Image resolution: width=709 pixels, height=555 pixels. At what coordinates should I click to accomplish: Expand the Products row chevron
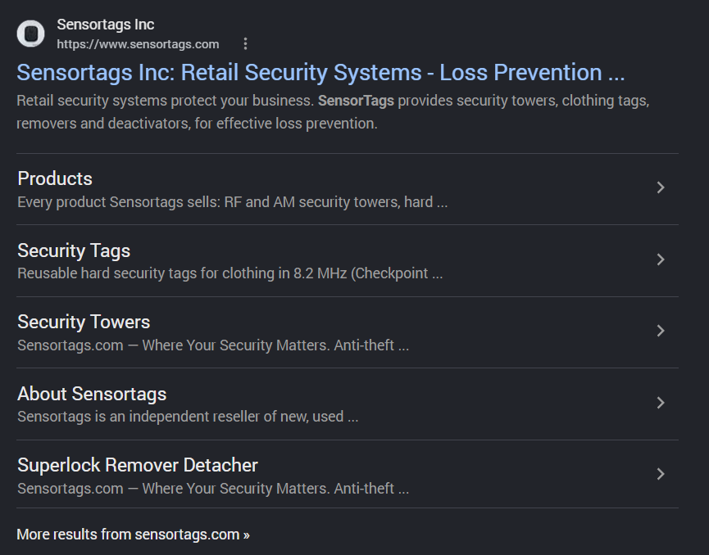click(661, 187)
